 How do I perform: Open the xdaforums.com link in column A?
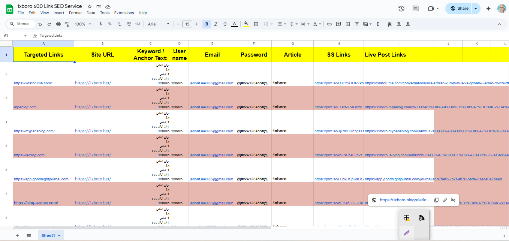tap(33, 83)
